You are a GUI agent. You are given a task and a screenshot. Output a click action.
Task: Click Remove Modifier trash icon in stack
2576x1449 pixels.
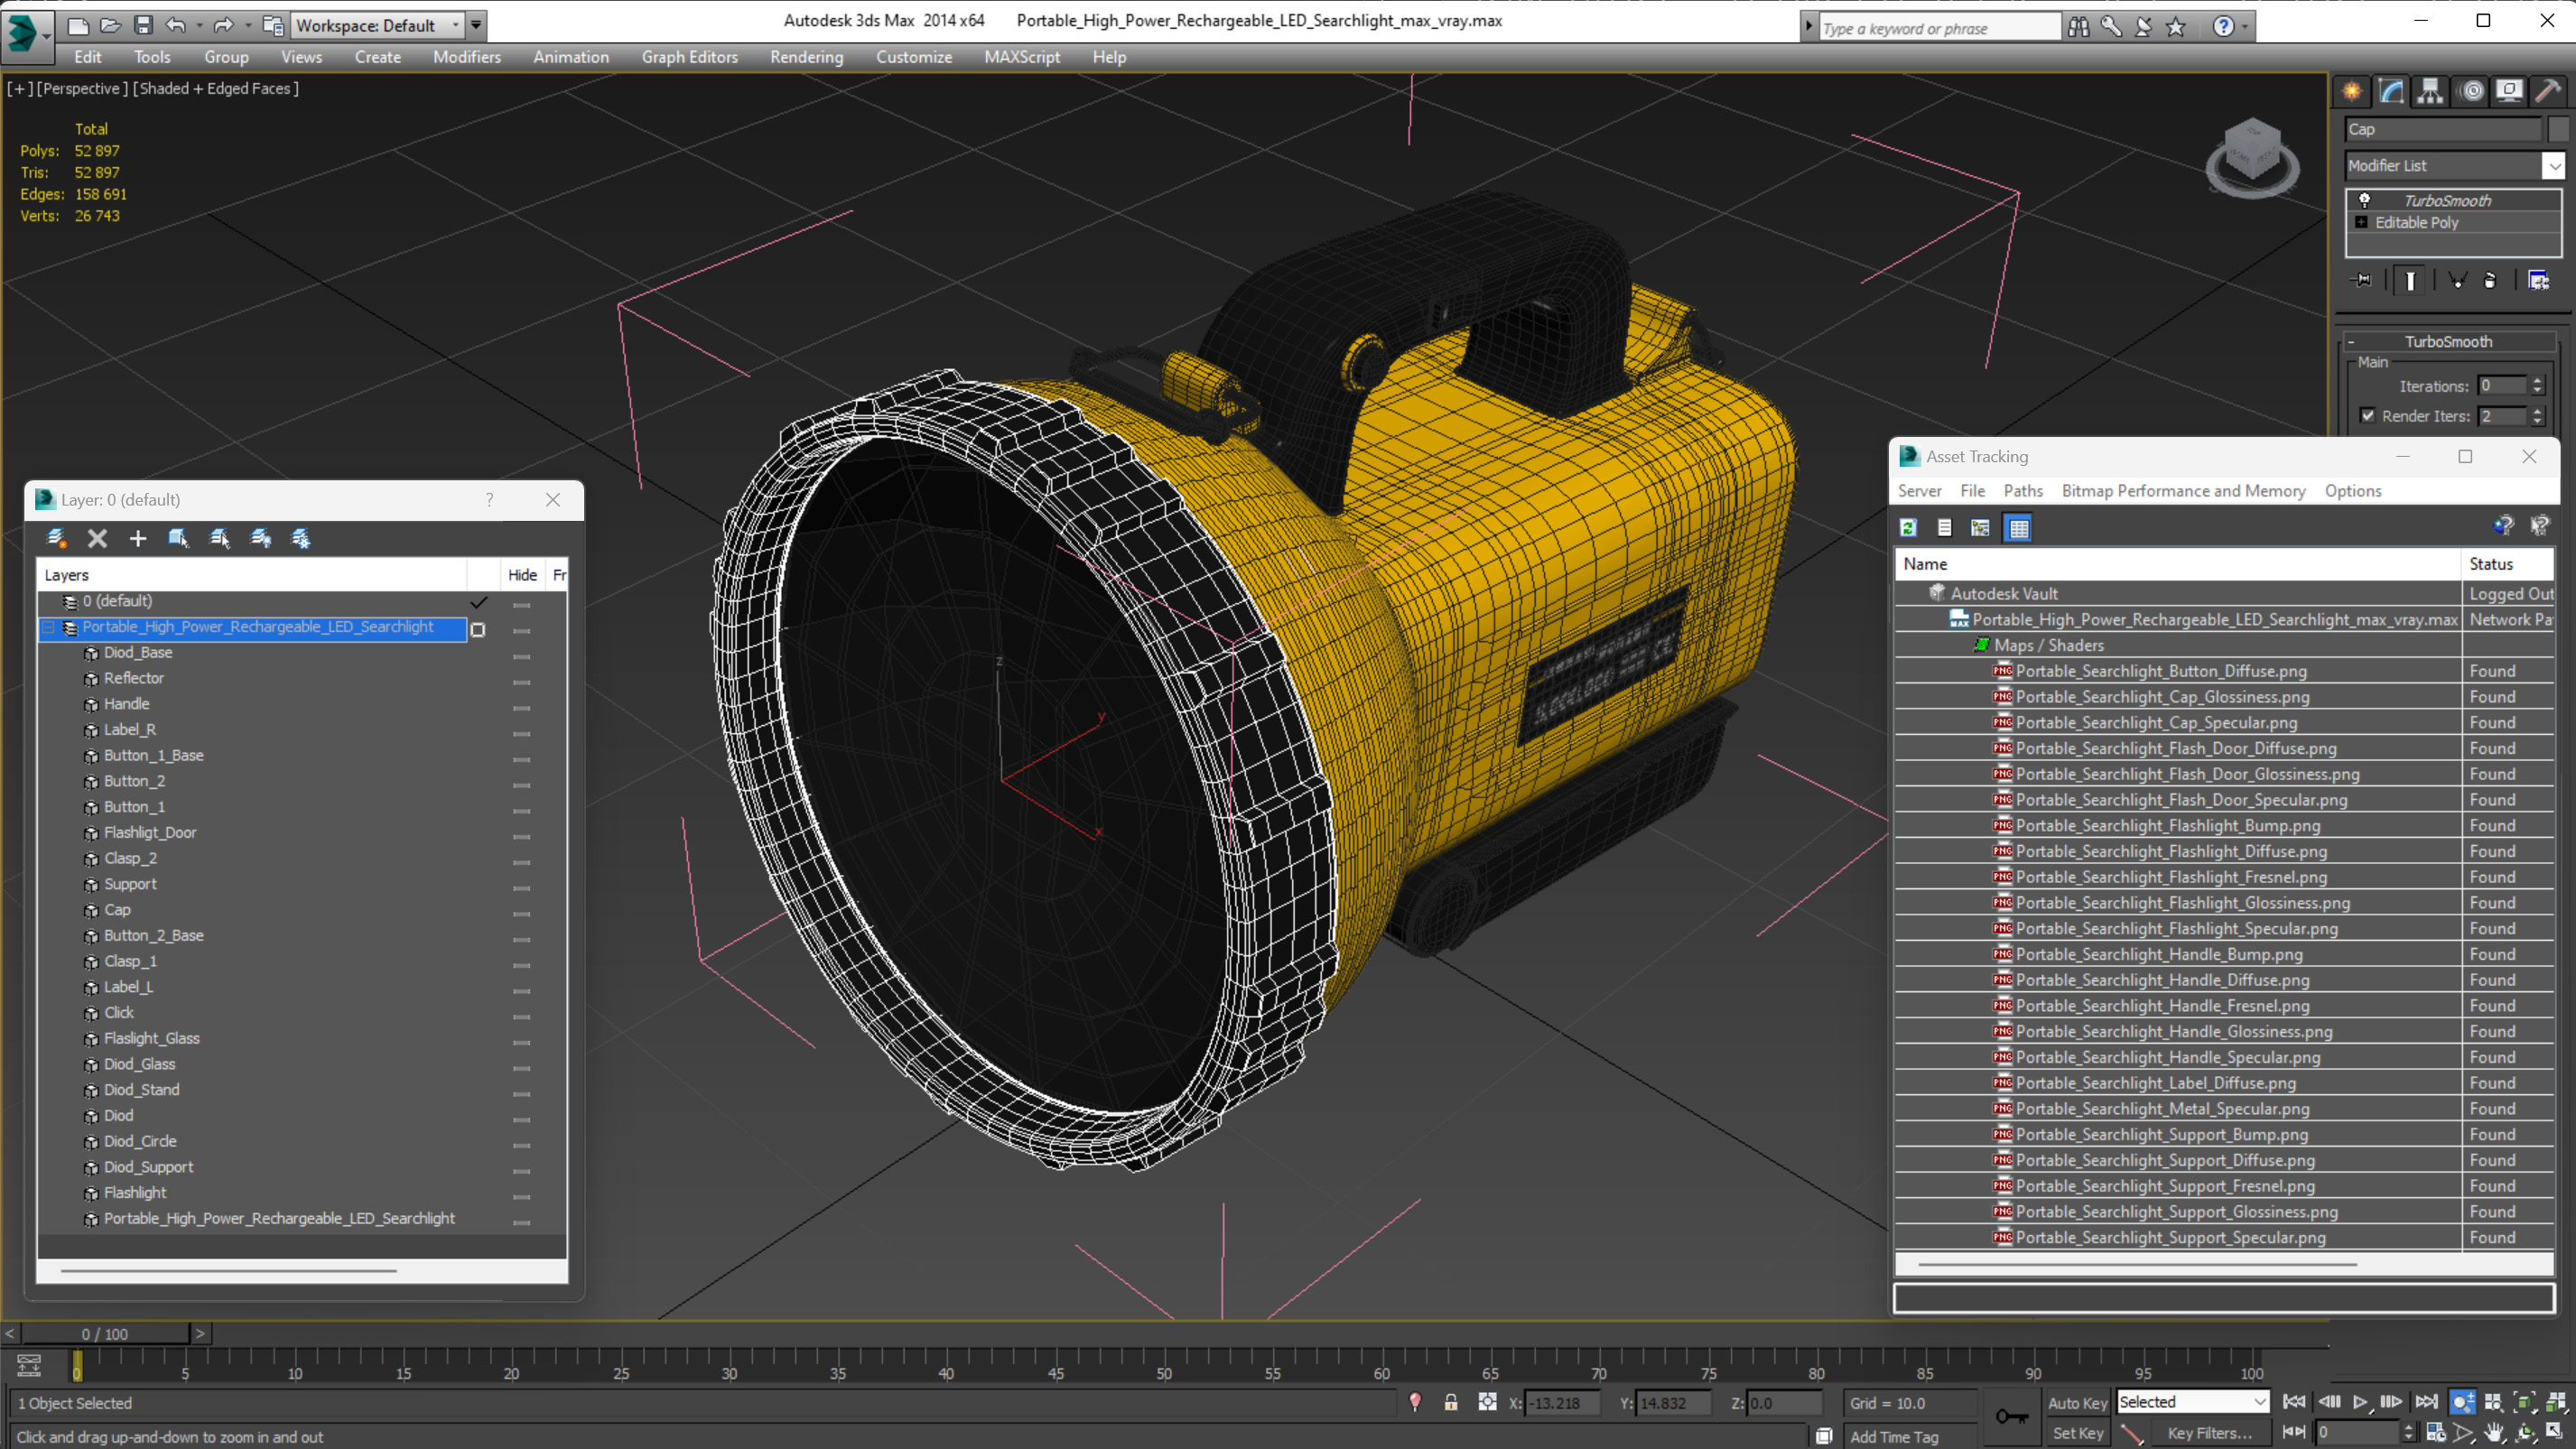click(2490, 280)
